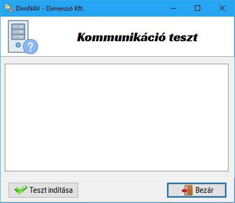Minimize the DimNAV window
The image size is (235, 203).
[x=173, y=8]
